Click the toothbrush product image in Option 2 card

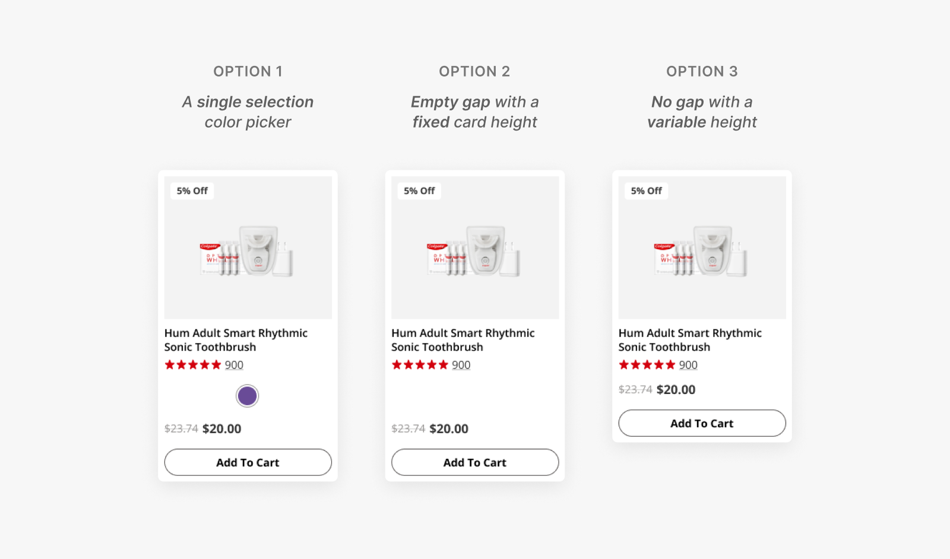[474, 252]
